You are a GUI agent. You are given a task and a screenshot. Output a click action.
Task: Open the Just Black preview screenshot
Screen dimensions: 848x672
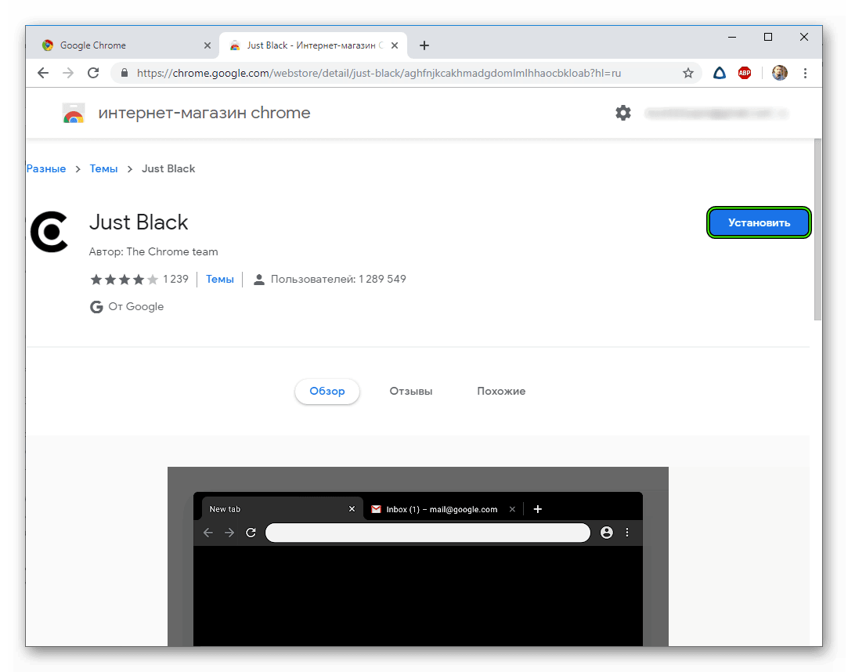point(418,557)
